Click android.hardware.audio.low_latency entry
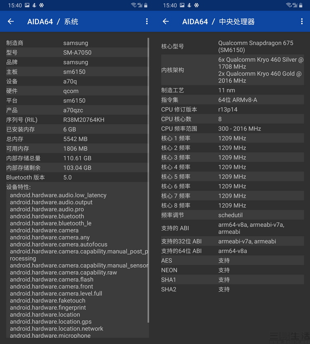 pos(58,195)
